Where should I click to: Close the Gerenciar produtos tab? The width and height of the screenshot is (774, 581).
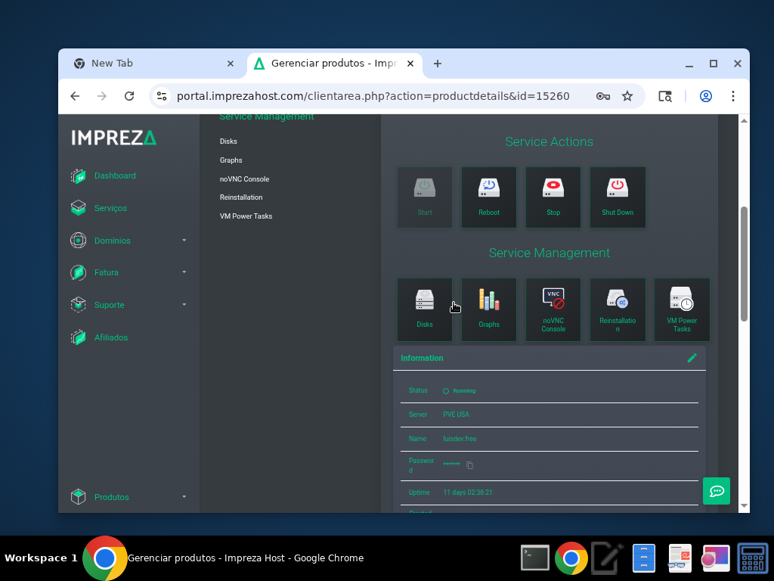(410, 64)
